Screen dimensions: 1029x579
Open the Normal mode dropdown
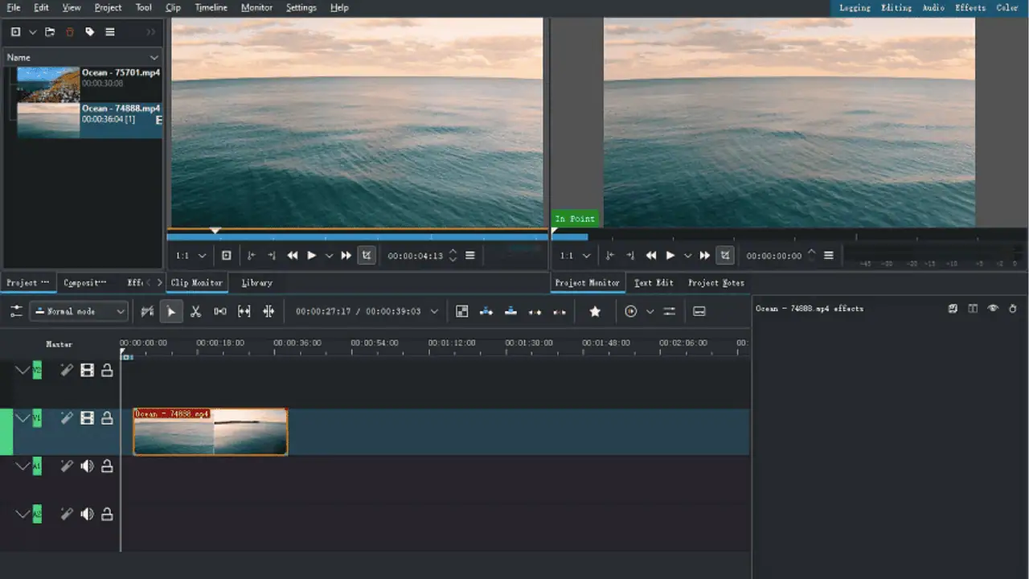(x=79, y=311)
